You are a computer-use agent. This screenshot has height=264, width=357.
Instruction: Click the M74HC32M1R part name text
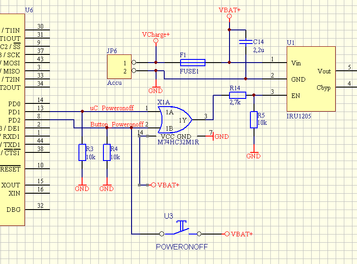(178, 142)
